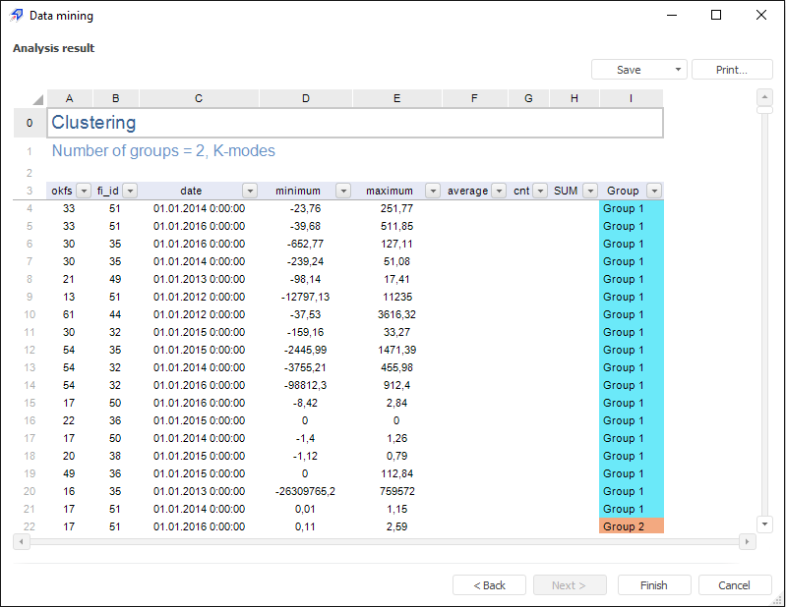786x607 pixels.
Task: Go to previous step with Back
Action: click(x=489, y=585)
